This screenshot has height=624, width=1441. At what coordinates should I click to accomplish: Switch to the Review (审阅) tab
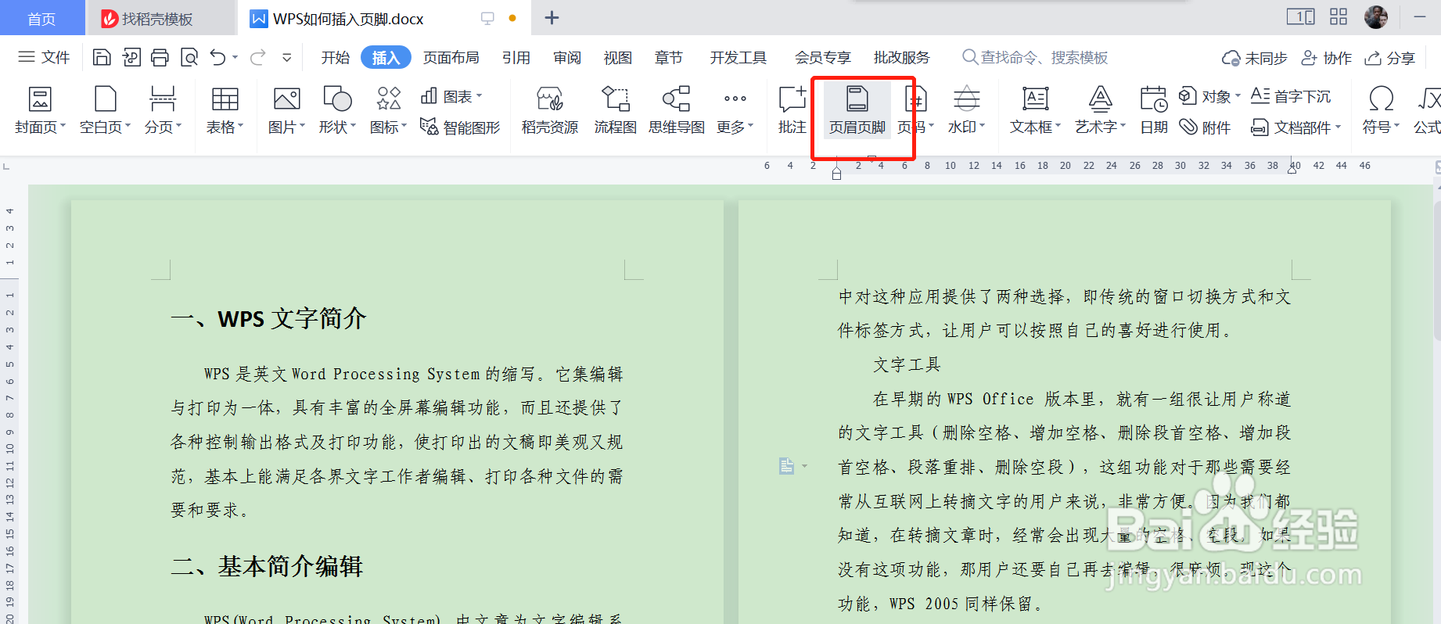[567, 57]
